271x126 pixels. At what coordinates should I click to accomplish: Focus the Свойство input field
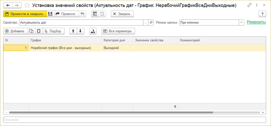coord(81,22)
